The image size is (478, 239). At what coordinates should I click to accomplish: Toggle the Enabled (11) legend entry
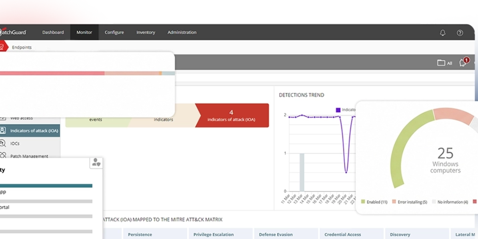click(374, 202)
